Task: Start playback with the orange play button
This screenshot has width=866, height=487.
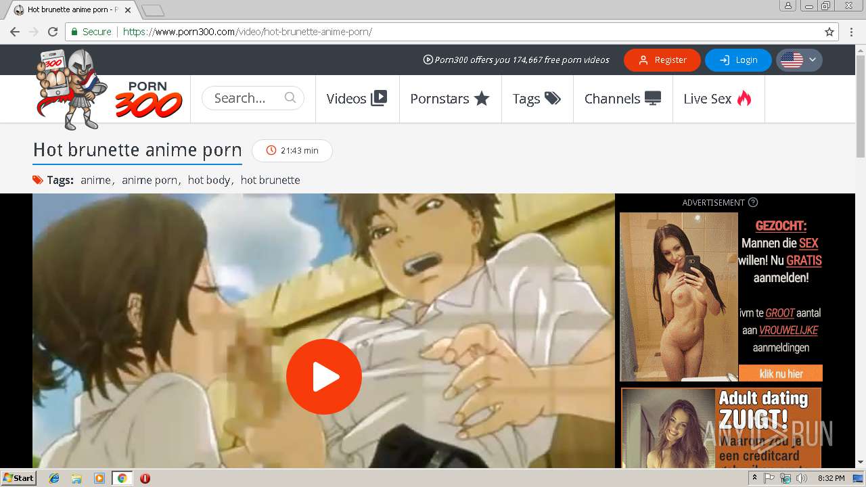Action: [324, 377]
